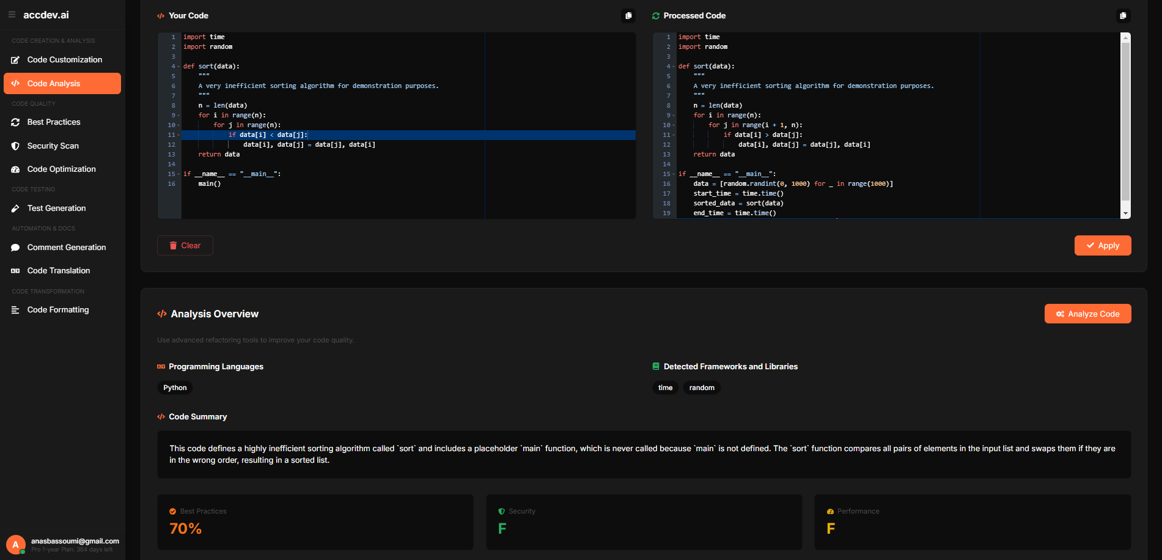Image resolution: width=1162 pixels, height=560 pixels.
Task: Click the main() line in Your Code
Action: pos(210,184)
